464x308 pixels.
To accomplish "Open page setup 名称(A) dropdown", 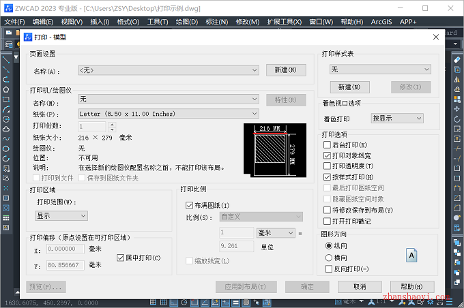I will (169, 70).
